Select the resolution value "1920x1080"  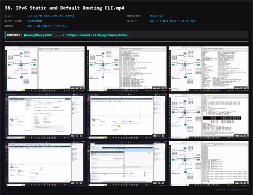click(x=34, y=21)
